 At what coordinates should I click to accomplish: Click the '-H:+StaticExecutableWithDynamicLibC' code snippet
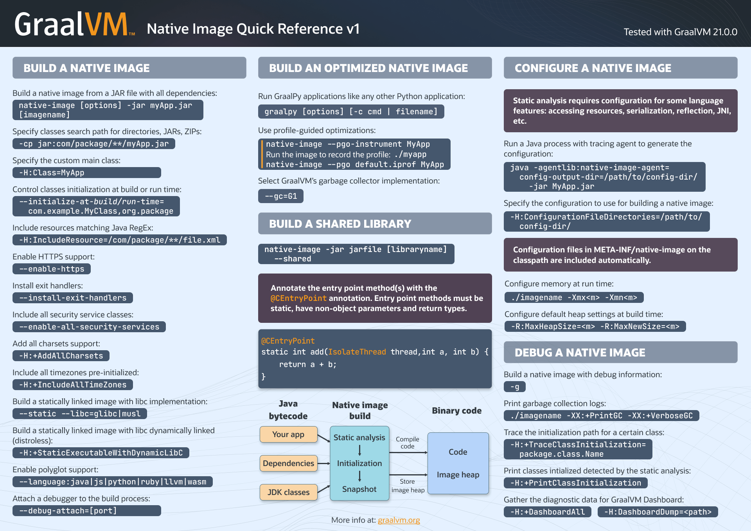coord(101,453)
